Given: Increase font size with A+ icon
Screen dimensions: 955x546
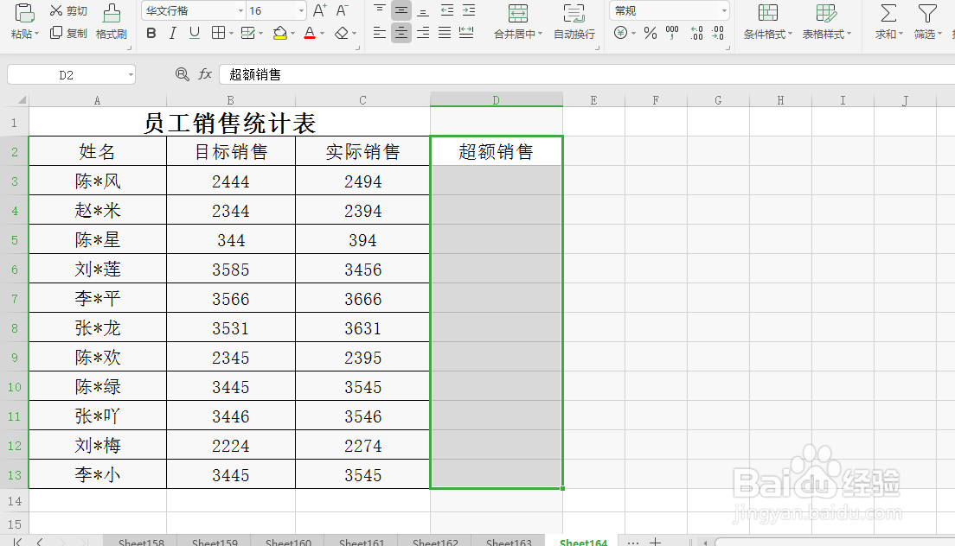Looking at the screenshot, I should 320,10.
